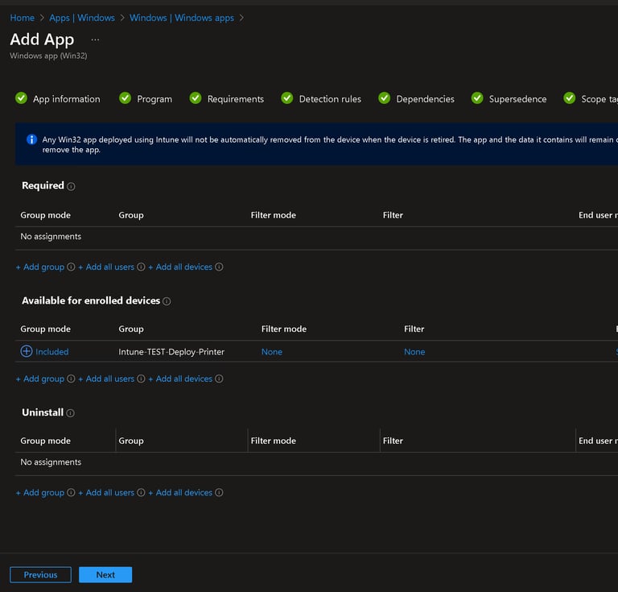Click the green check beside Program
The image size is (618, 592).
(125, 97)
